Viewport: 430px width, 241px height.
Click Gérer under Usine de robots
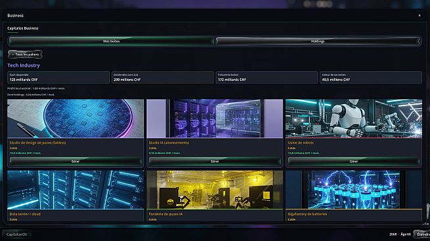point(354,161)
